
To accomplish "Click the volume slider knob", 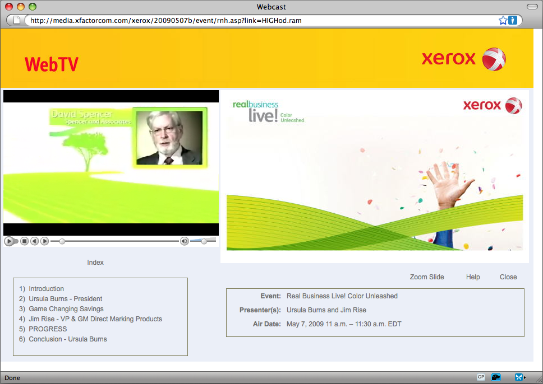I will click(204, 241).
